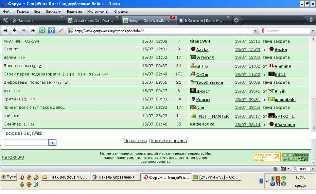316x194 pixels.
Task: Click the URL address field
Action: pyautogui.click(x=163, y=31)
